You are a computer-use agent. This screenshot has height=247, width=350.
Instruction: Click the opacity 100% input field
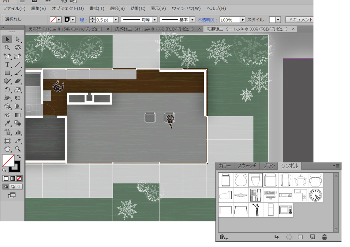[230, 20]
